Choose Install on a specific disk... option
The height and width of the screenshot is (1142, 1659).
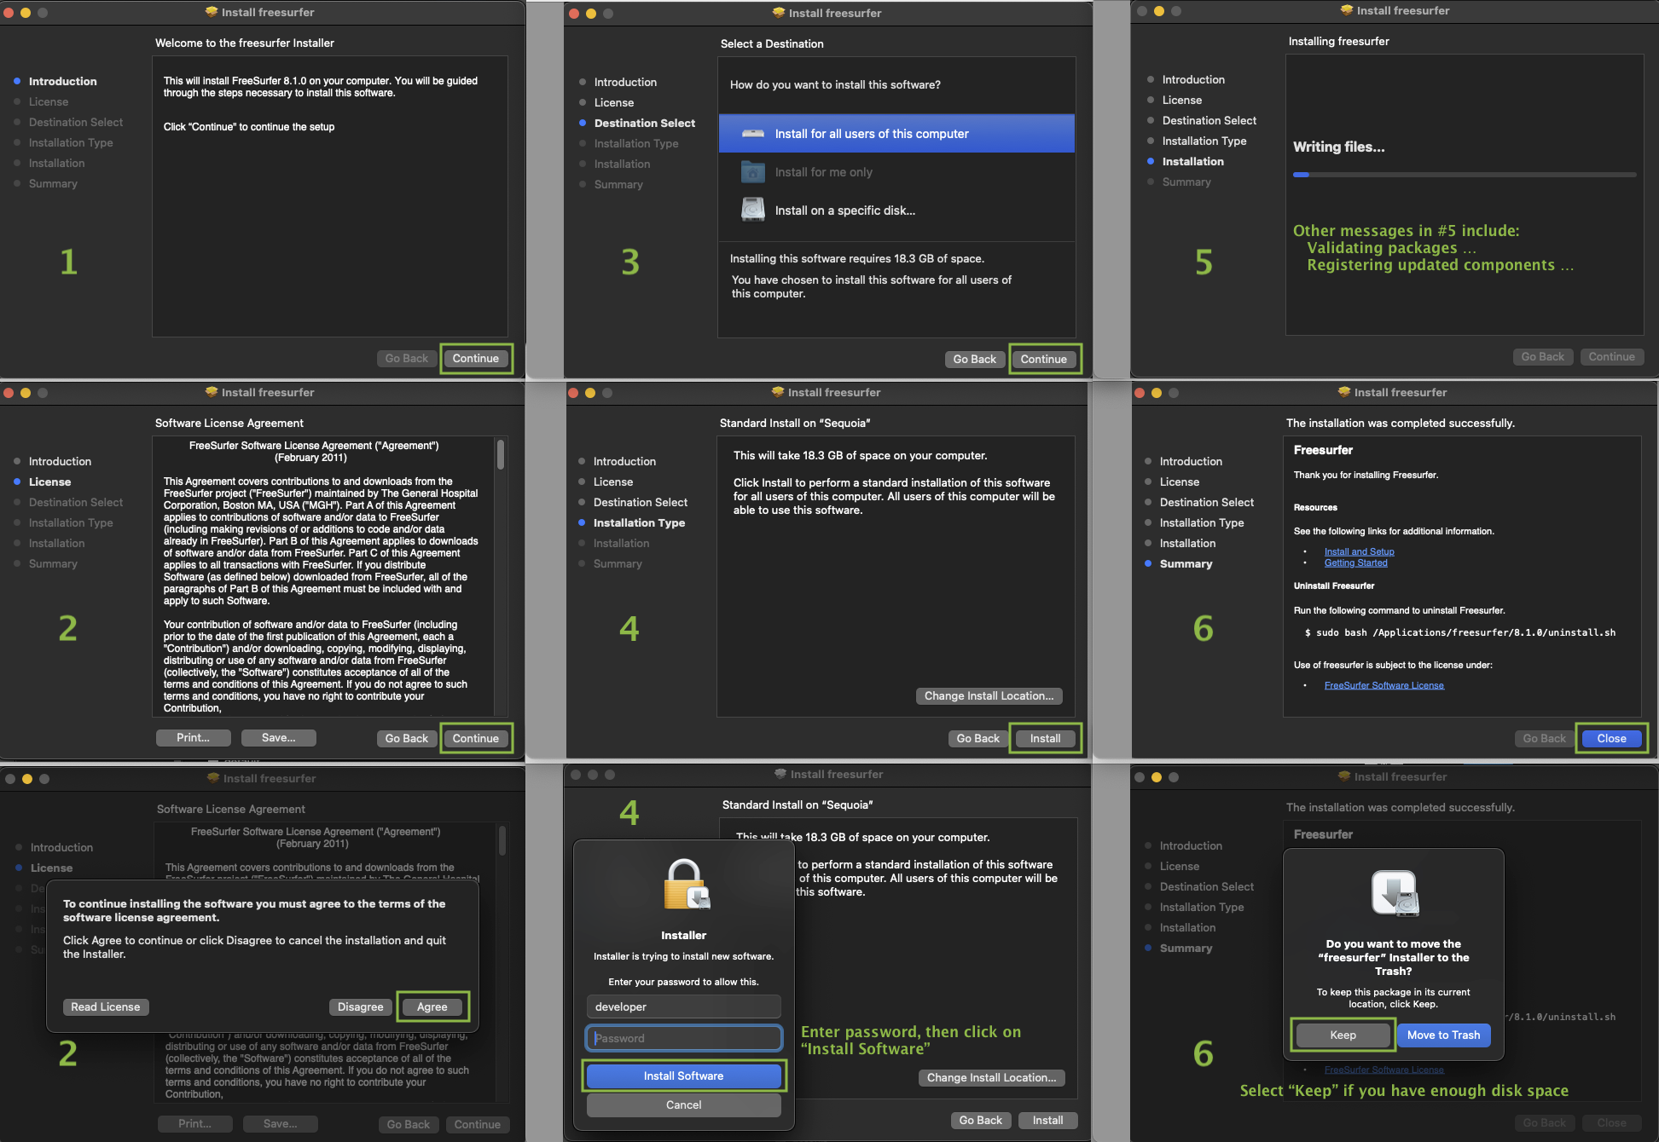896,211
